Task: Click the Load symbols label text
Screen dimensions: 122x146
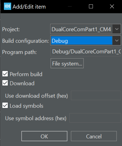Action: coord(27,106)
